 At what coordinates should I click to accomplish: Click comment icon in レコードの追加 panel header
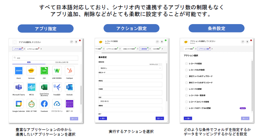(x=157, y=41)
